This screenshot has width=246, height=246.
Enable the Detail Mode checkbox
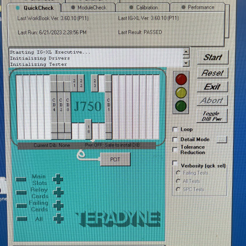175,140
